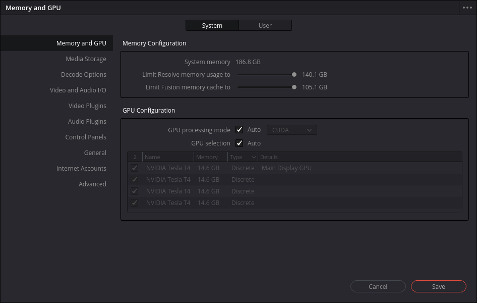Screen dimensions: 477x303
Task: Toggle GPU selection Auto checkbox
Action: pos(240,143)
